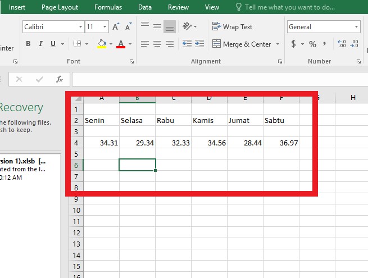Select cell containing Rabu

coord(173,120)
